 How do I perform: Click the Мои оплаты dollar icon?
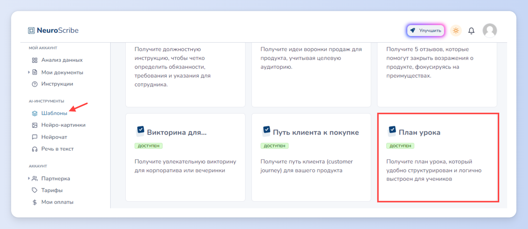click(x=35, y=202)
